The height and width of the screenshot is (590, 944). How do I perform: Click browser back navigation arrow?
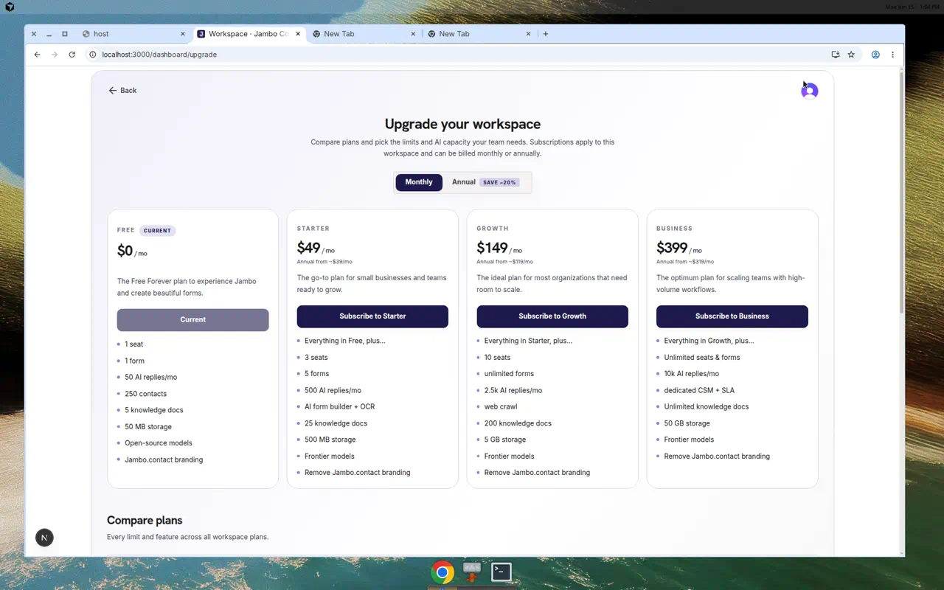coord(38,55)
